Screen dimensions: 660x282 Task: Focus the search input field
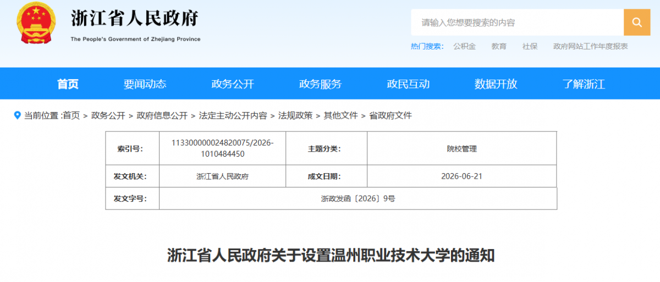(x=517, y=23)
